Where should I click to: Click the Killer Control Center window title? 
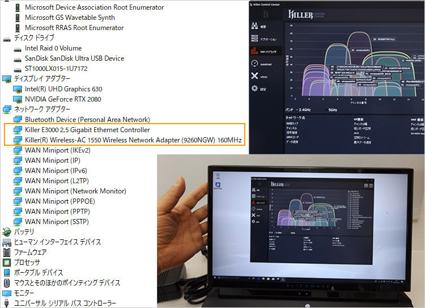pyautogui.click(x=266, y=5)
